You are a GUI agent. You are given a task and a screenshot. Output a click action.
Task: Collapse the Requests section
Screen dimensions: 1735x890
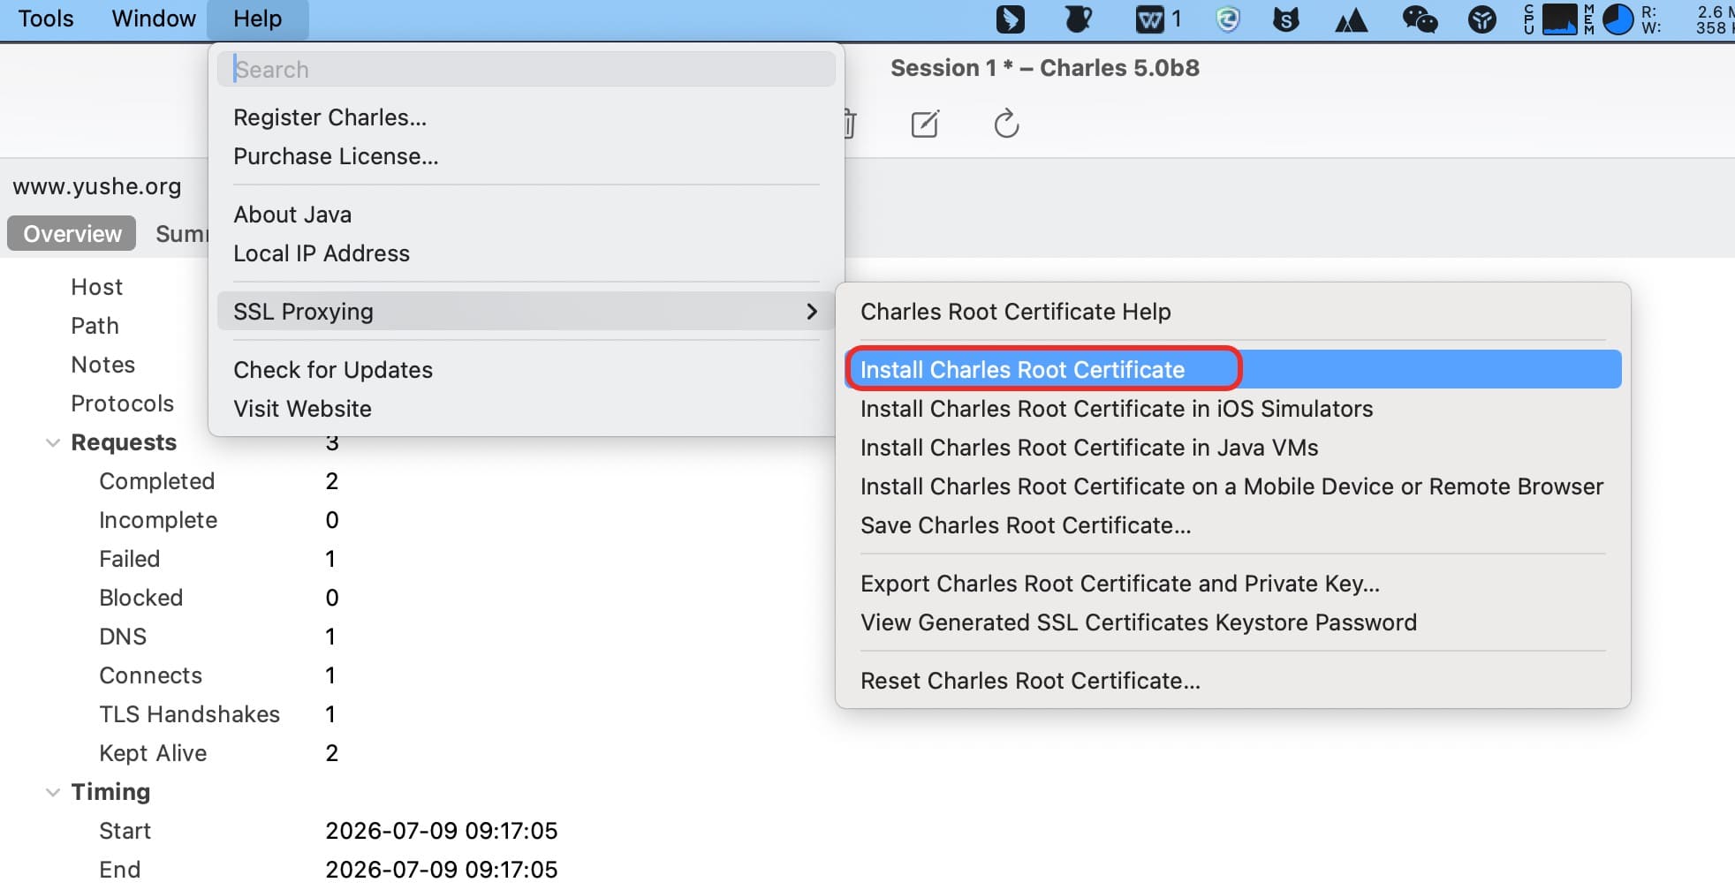point(53,442)
